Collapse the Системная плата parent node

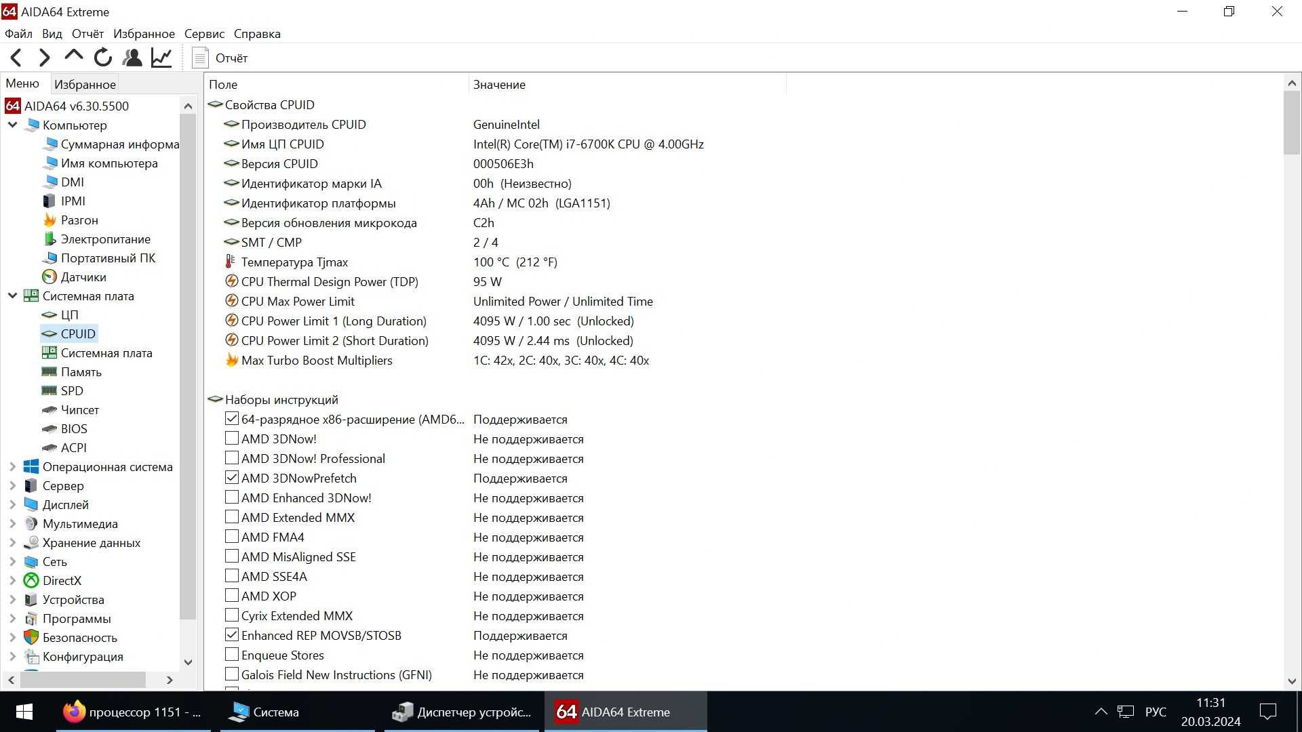(x=12, y=296)
